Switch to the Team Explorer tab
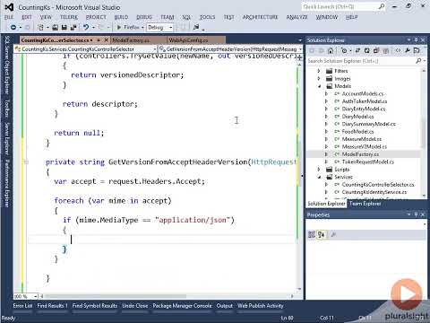Image resolution: width=430 pixels, height=323 pixels. (x=365, y=204)
